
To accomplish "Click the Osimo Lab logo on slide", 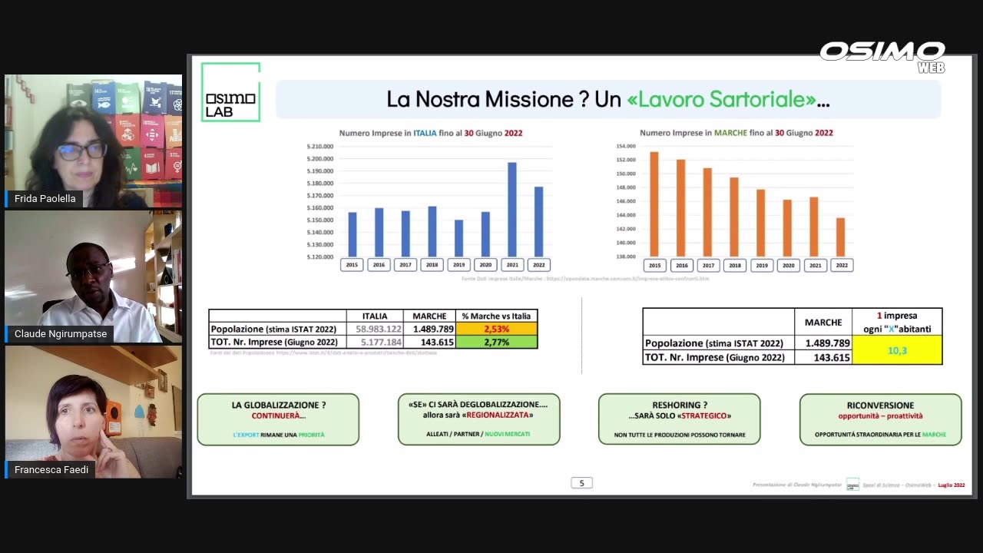I will click(x=230, y=92).
